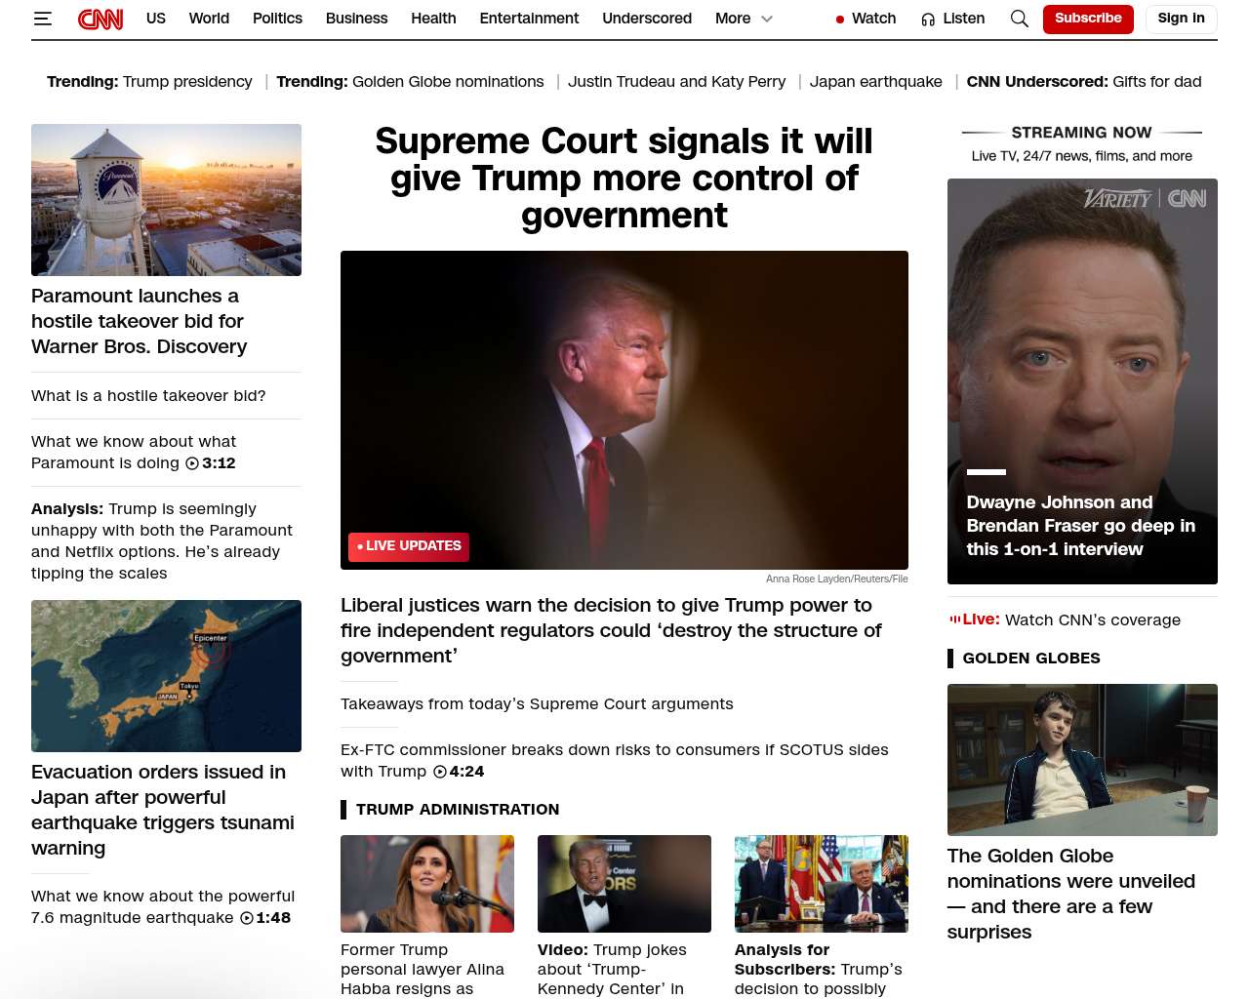Click the Sign in button
Image resolution: width=1249 pixels, height=999 pixels.
1181,19
